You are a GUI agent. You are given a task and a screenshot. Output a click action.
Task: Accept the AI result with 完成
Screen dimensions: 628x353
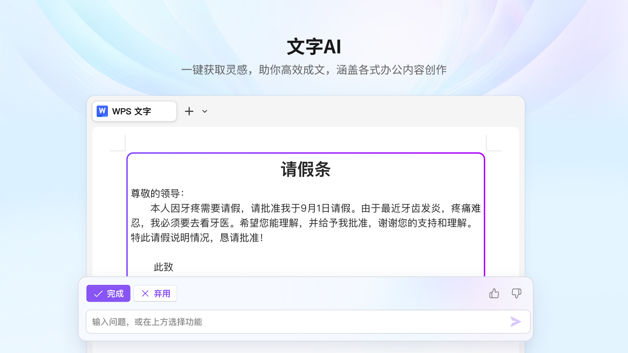[x=108, y=293]
